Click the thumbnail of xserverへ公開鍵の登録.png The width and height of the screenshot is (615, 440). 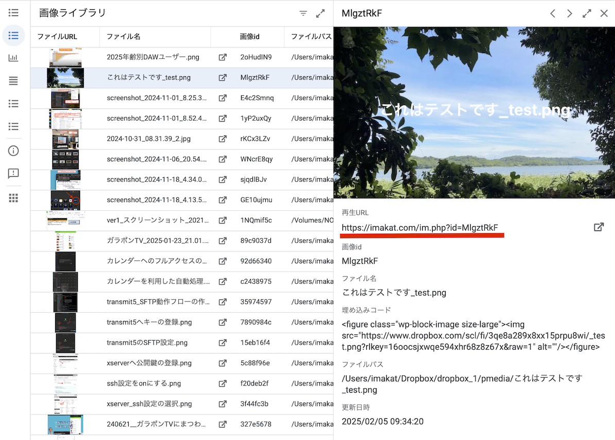65,363
